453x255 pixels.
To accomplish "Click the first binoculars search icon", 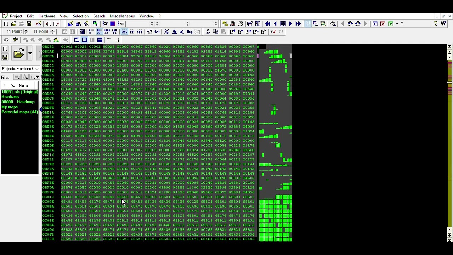I will (350, 24).
